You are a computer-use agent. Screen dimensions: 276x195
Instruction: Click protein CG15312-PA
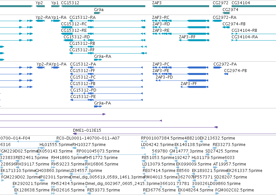(83, 64)
